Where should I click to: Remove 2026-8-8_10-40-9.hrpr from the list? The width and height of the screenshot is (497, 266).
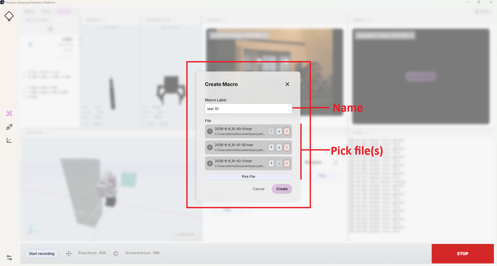point(287,131)
